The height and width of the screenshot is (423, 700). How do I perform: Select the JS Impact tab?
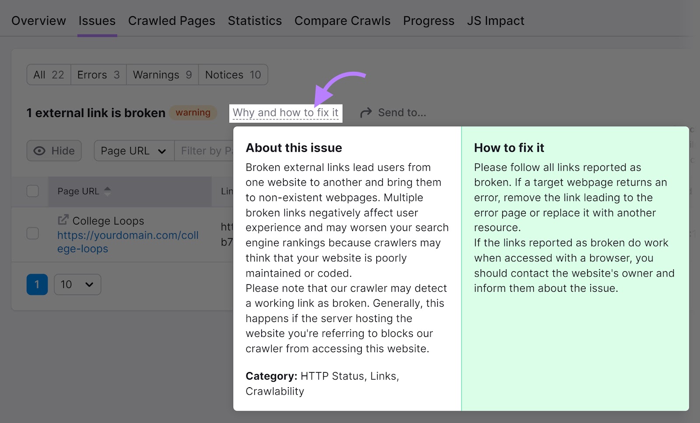pos(495,20)
